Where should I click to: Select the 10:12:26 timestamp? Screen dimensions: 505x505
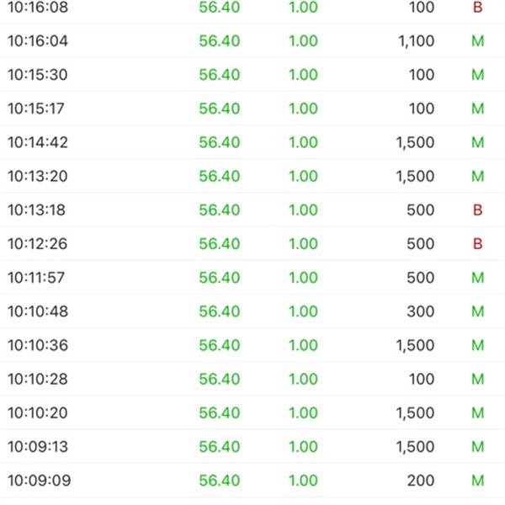click(37, 244)
